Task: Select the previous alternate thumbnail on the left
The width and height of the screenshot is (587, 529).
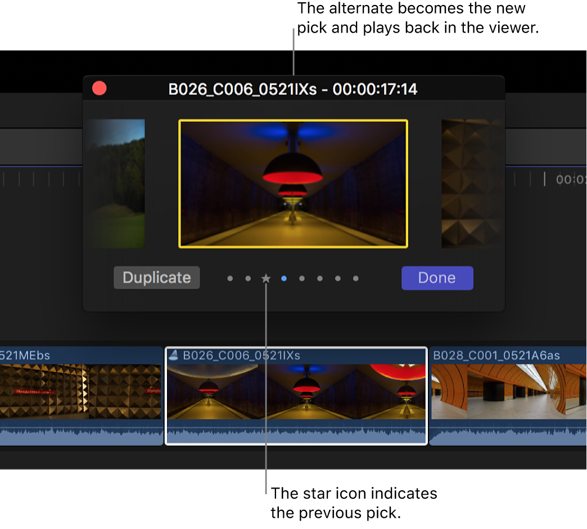Action: pyautogui.click(x=116, y=183)
